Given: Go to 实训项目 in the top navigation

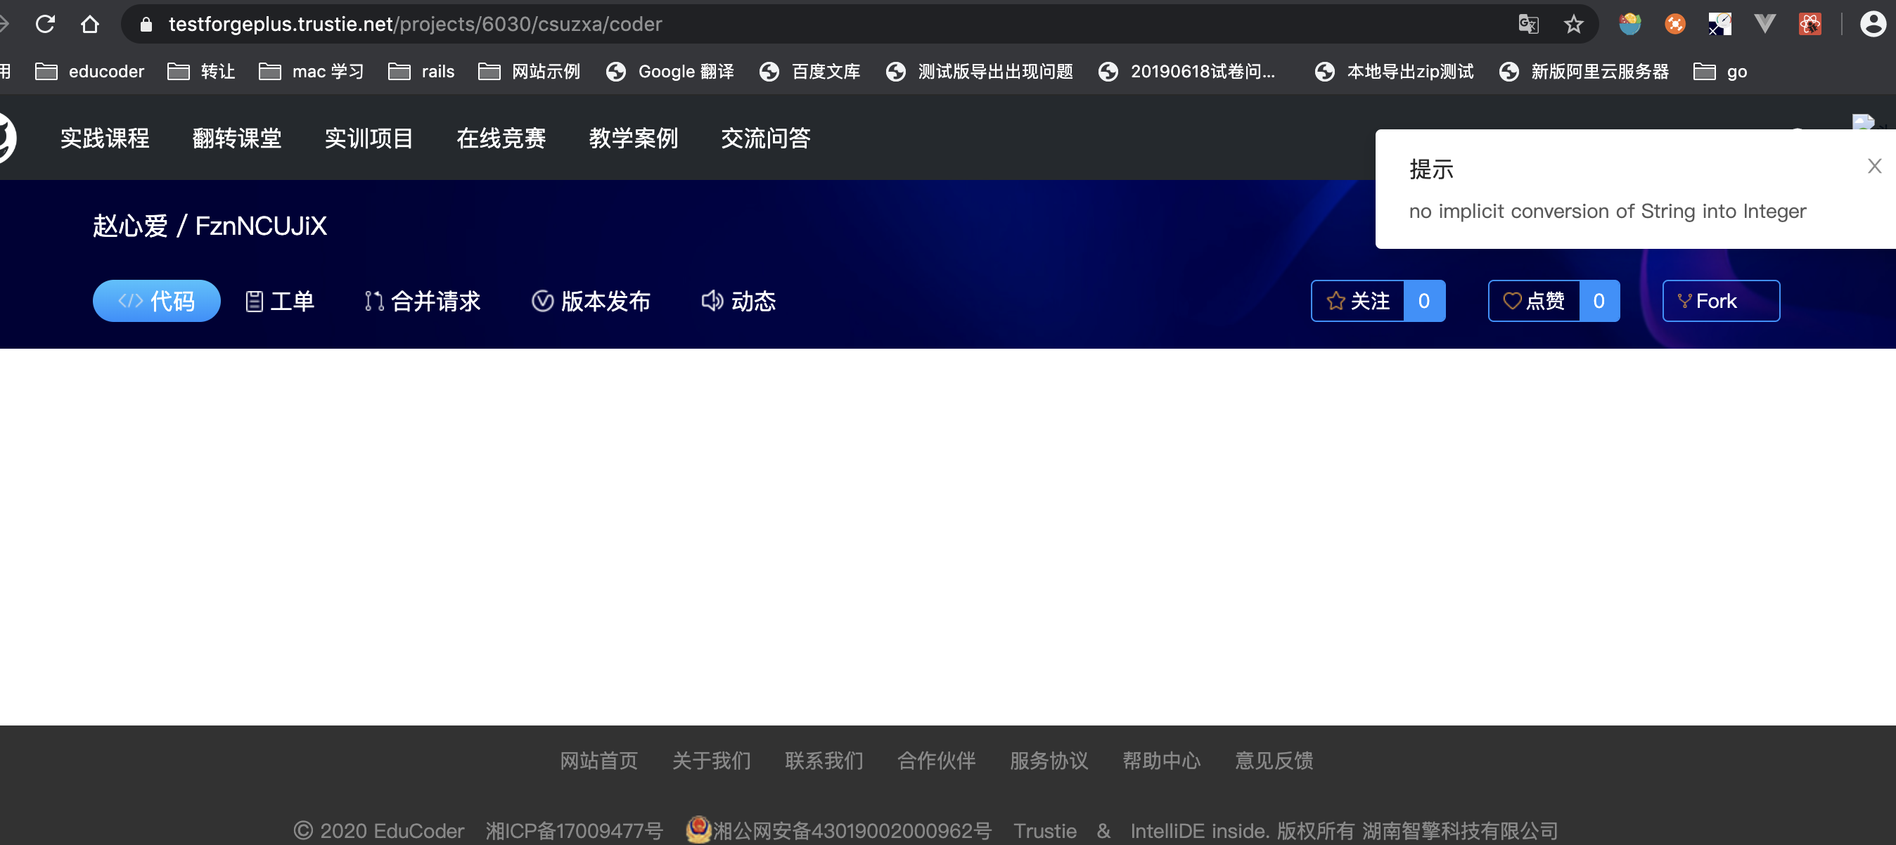Looking at the screenshot, I should [x=369, y=138].
